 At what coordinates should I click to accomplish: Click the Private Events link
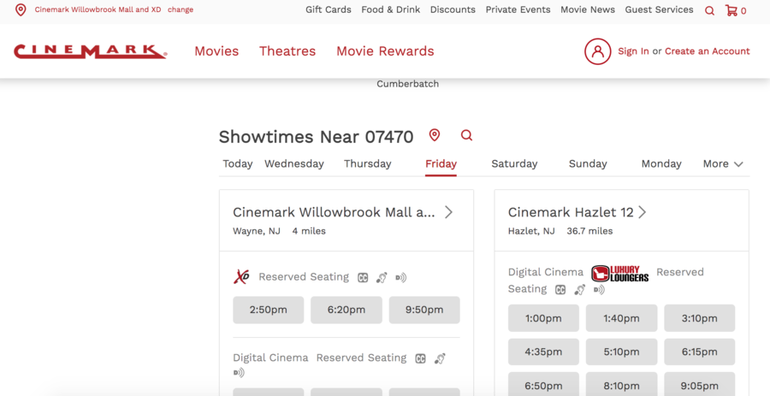pos(518,9)
